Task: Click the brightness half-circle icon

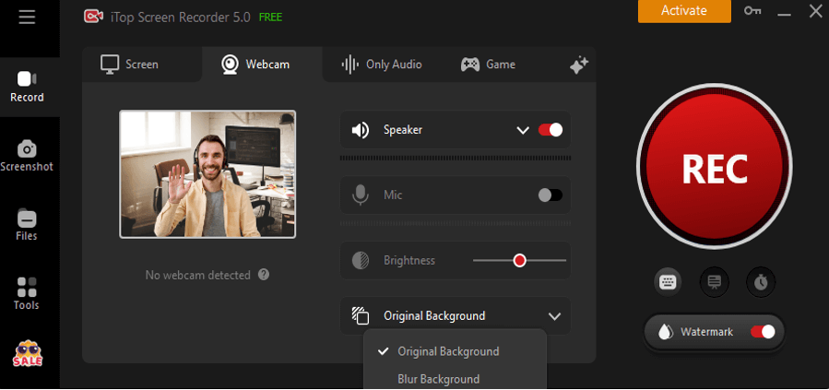Action: click(x=360, y=261)
